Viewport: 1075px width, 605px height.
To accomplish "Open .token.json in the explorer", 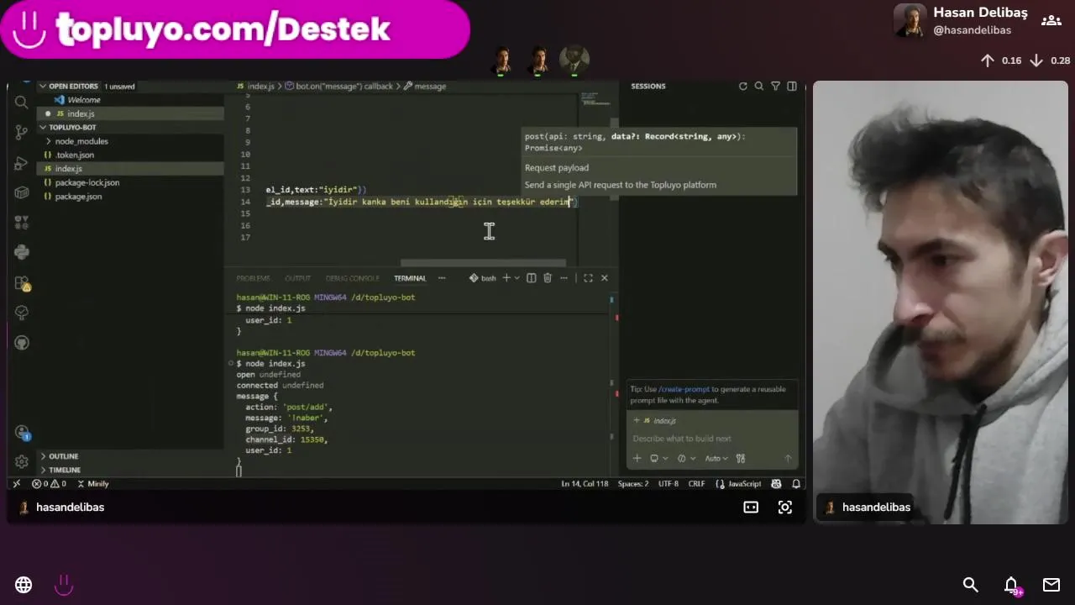I will pyautogui.click(x=75, y=155).
